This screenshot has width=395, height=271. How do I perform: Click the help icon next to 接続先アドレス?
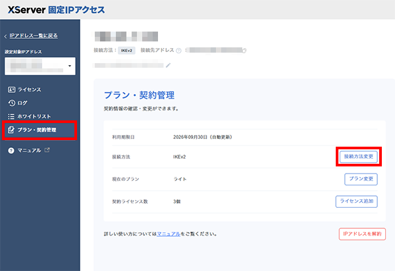click(x=178, y=51)
